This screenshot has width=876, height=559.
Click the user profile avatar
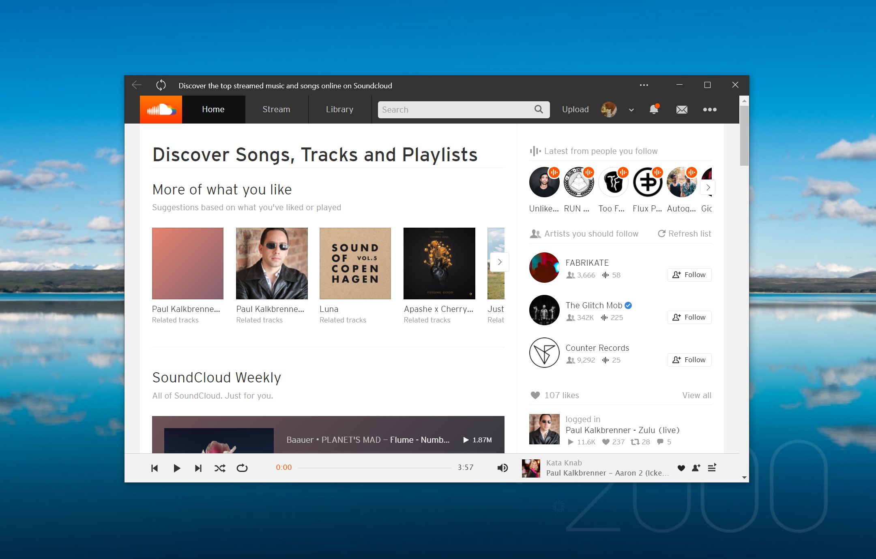pyautogui.click(x=609, y=109)
